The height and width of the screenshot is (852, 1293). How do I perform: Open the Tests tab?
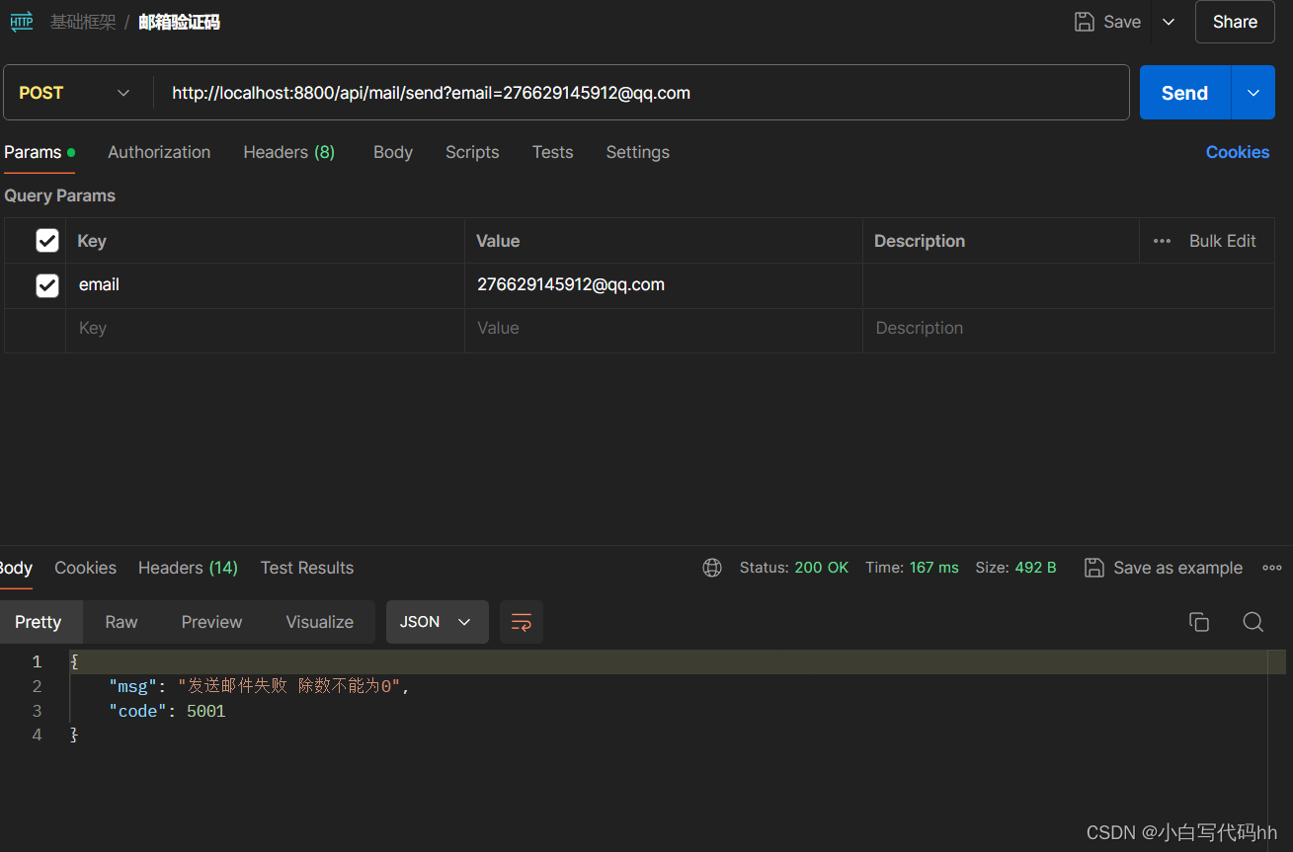click(552, 152)
